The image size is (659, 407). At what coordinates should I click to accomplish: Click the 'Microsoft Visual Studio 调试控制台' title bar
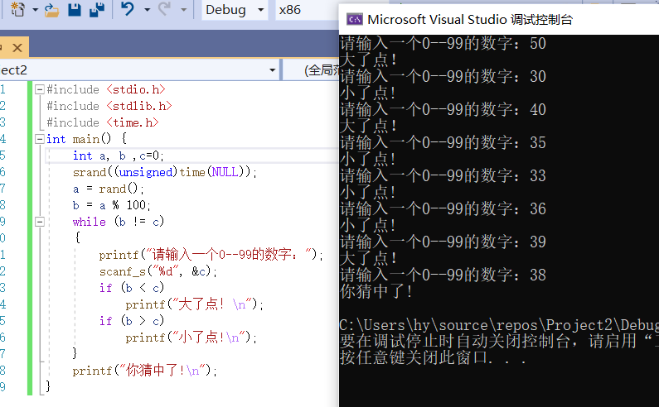point(498,19)
